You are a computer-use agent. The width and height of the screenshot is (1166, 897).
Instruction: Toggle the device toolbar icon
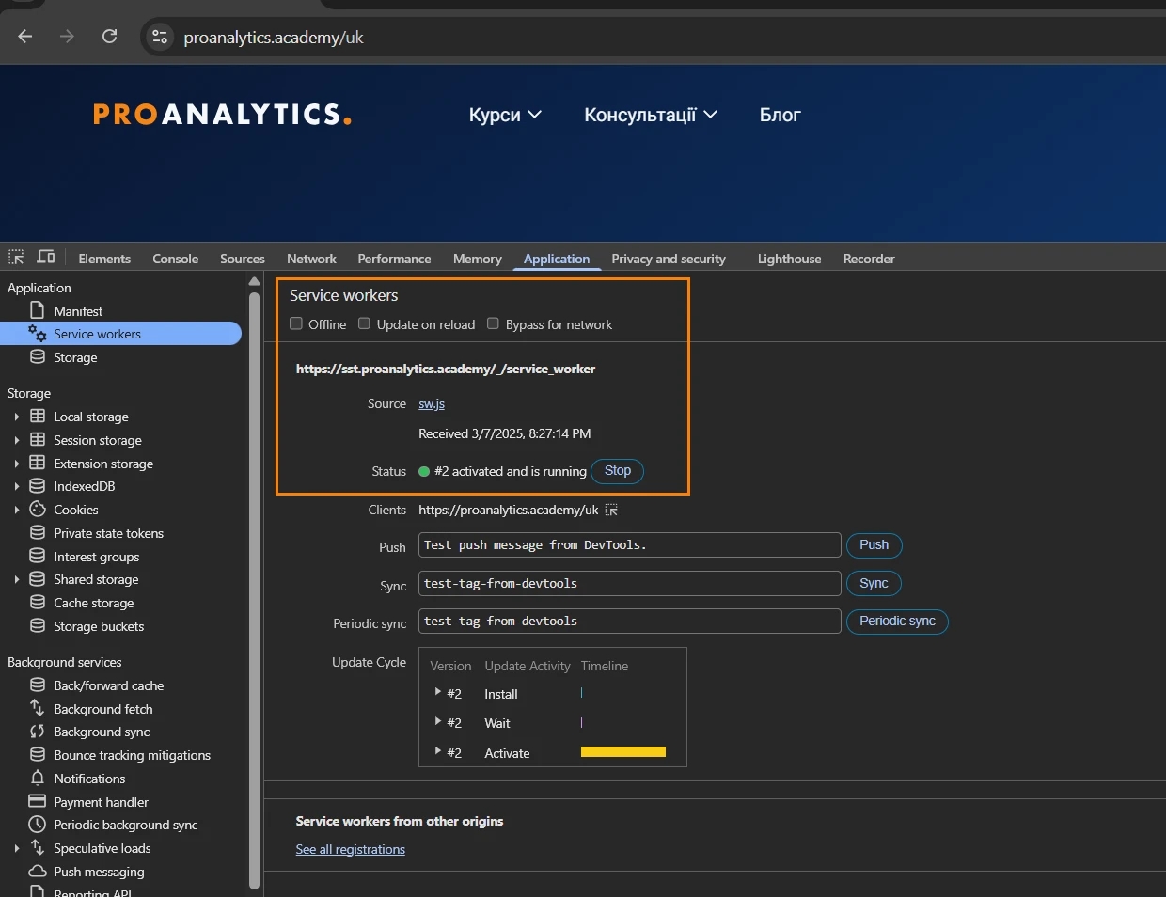(45, 258)
